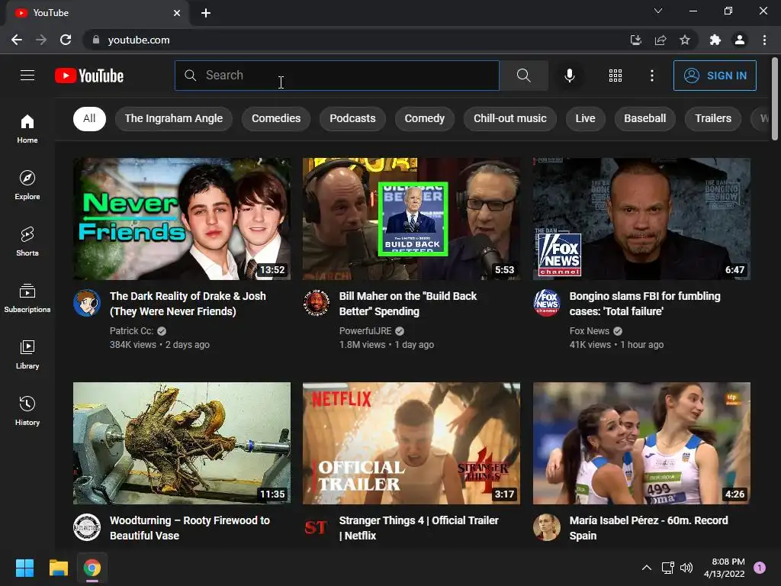Click PowerfulJRE channel name
781x586 pixels.
365,331
